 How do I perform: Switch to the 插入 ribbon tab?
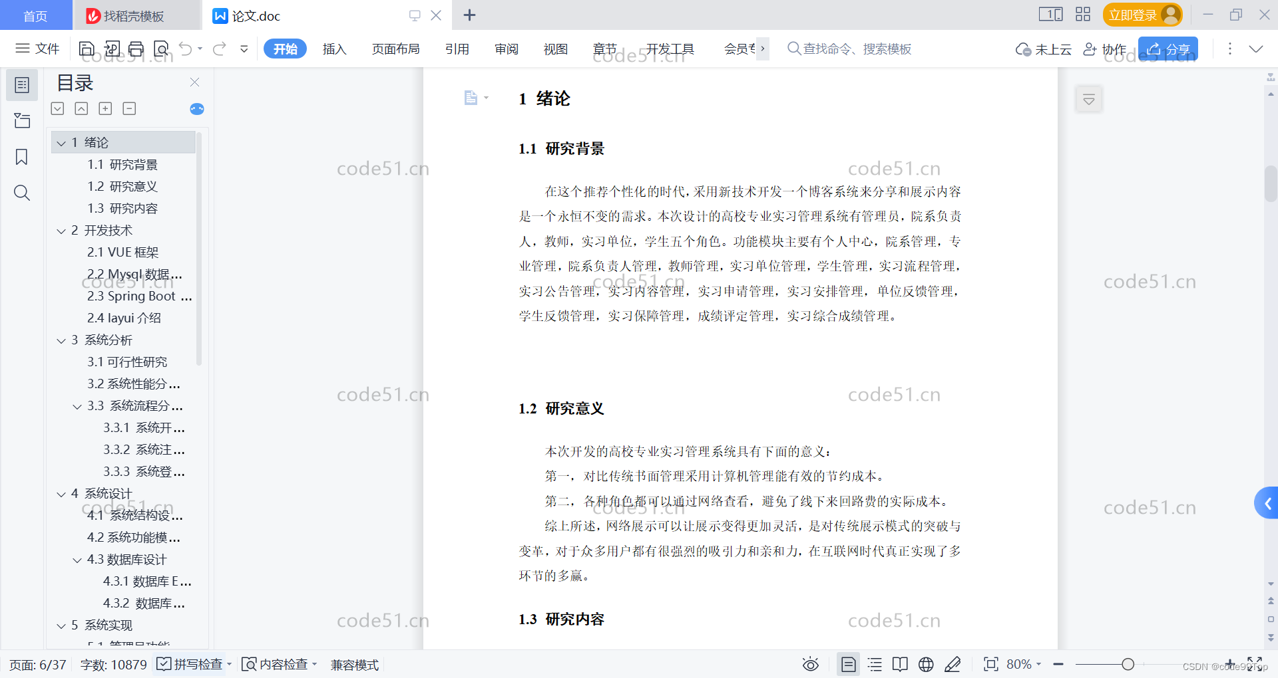point(334,49)
